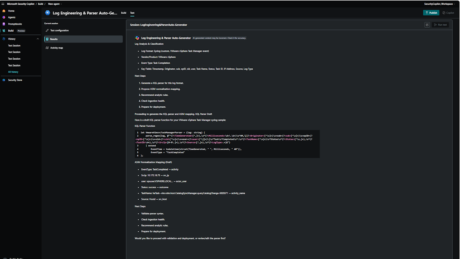
Task: Click the 'Log Format: Syslog' bullet
Action: 175,51
